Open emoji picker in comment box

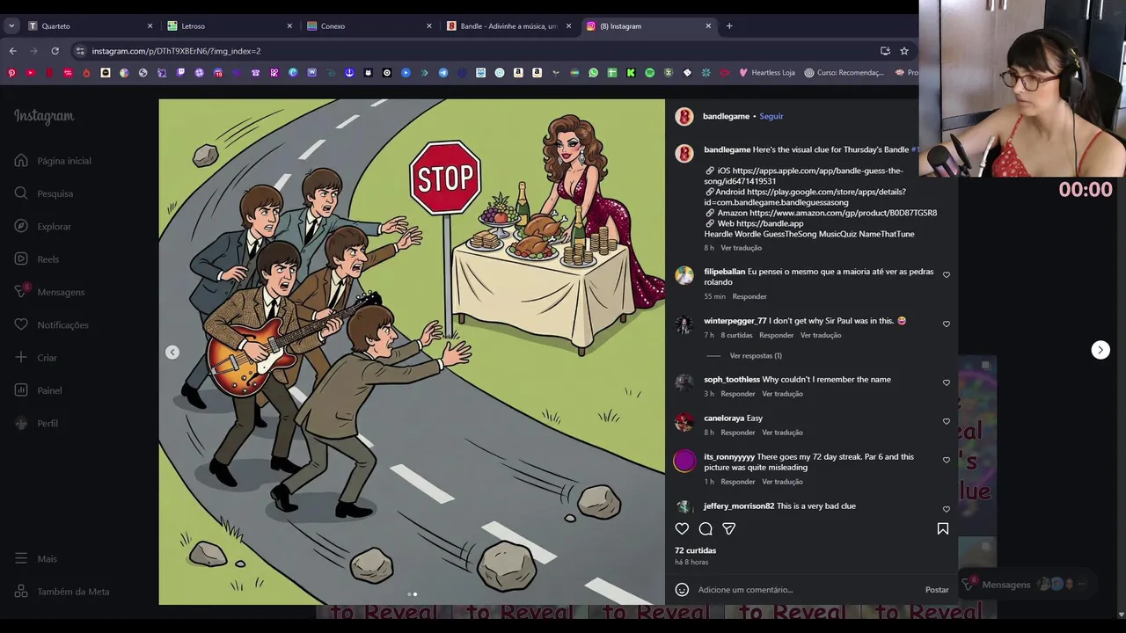click(682, 590)
